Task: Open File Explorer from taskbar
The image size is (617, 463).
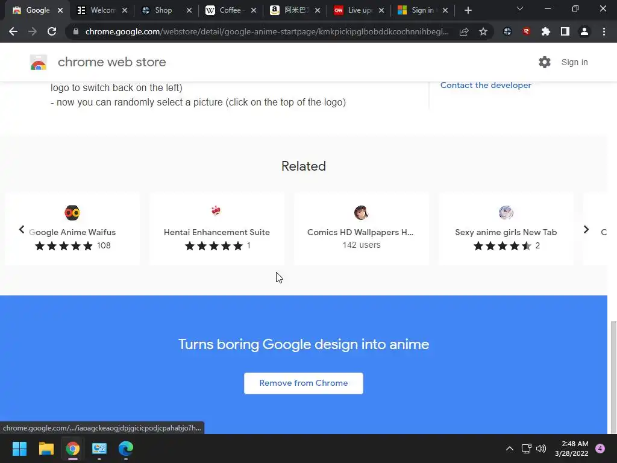Action: pyautogui.click(x=46, y=449)
